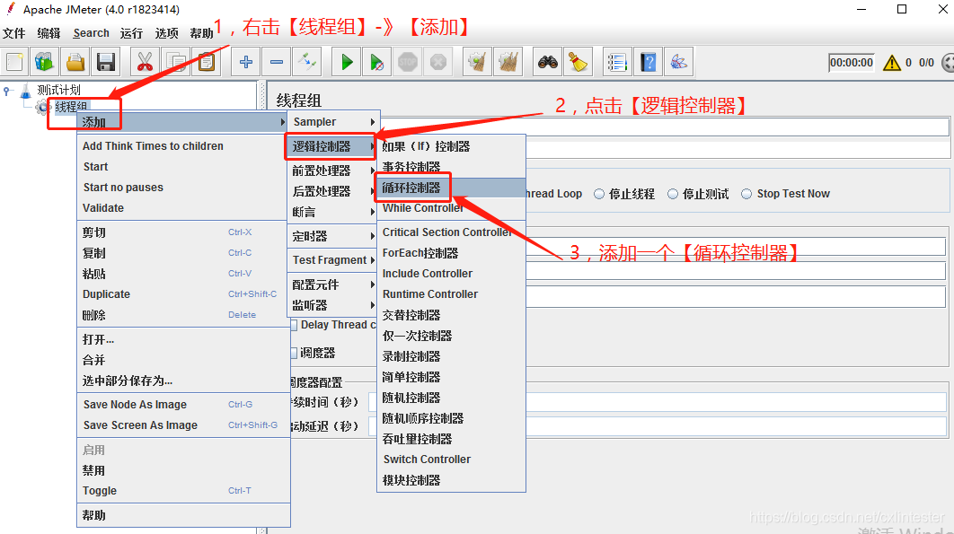Click the Clear broom icon
Screen dimensions: 954x534
[x=478, y=62]
